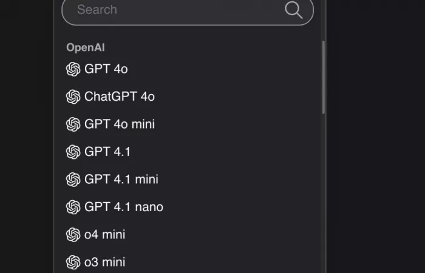Select the o3 mini model label
Screen dimensions: 425x273
click(105, 262)
